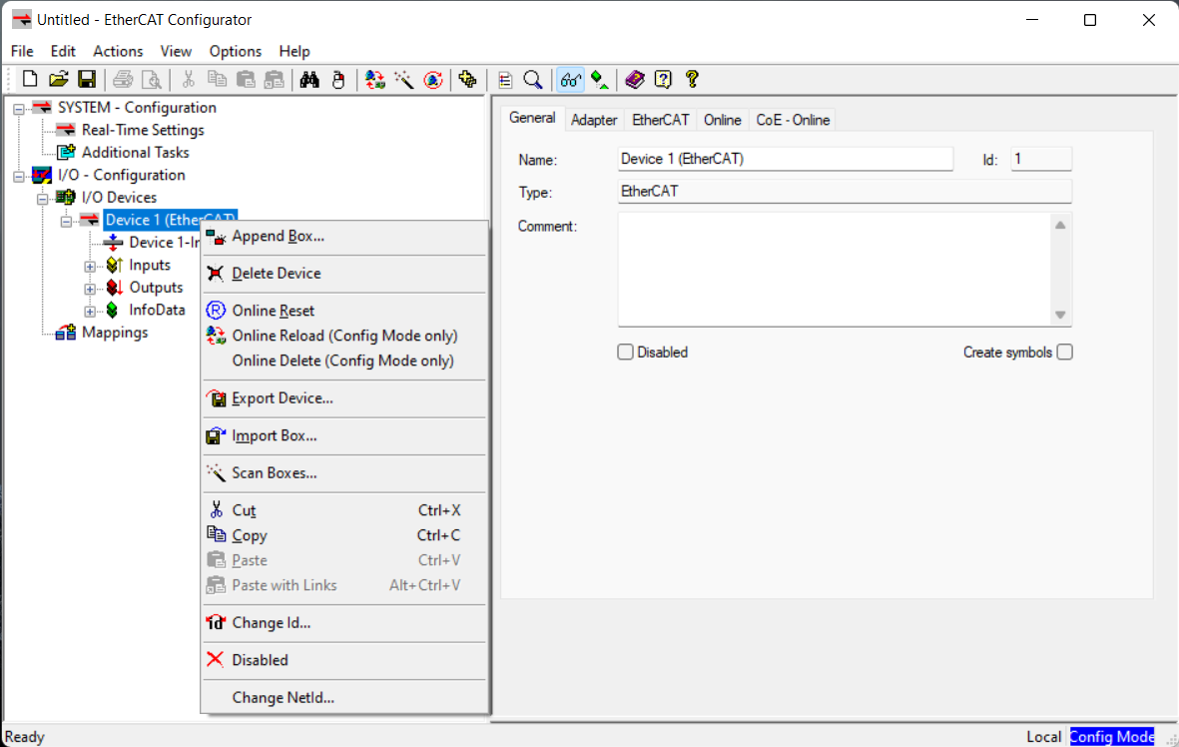
Task: Choose Copy in the context menu
Action: [344, 535]
